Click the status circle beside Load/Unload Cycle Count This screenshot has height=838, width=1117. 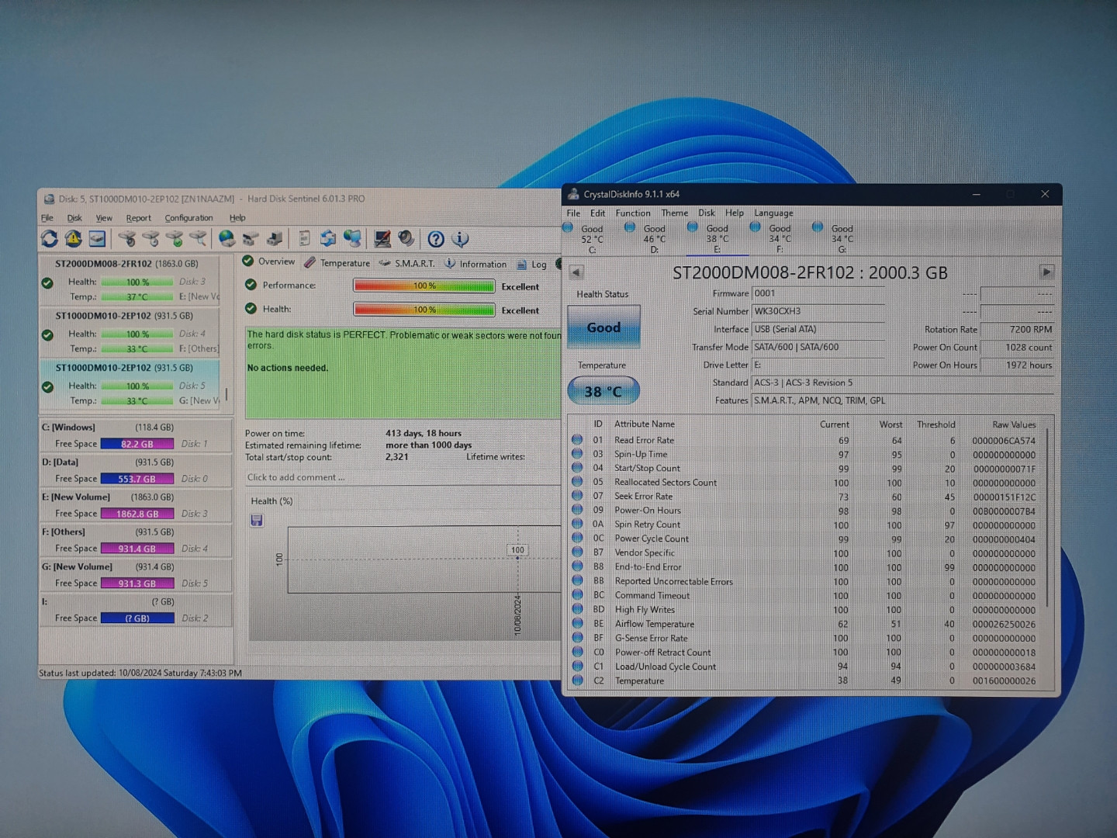[577, 666]
